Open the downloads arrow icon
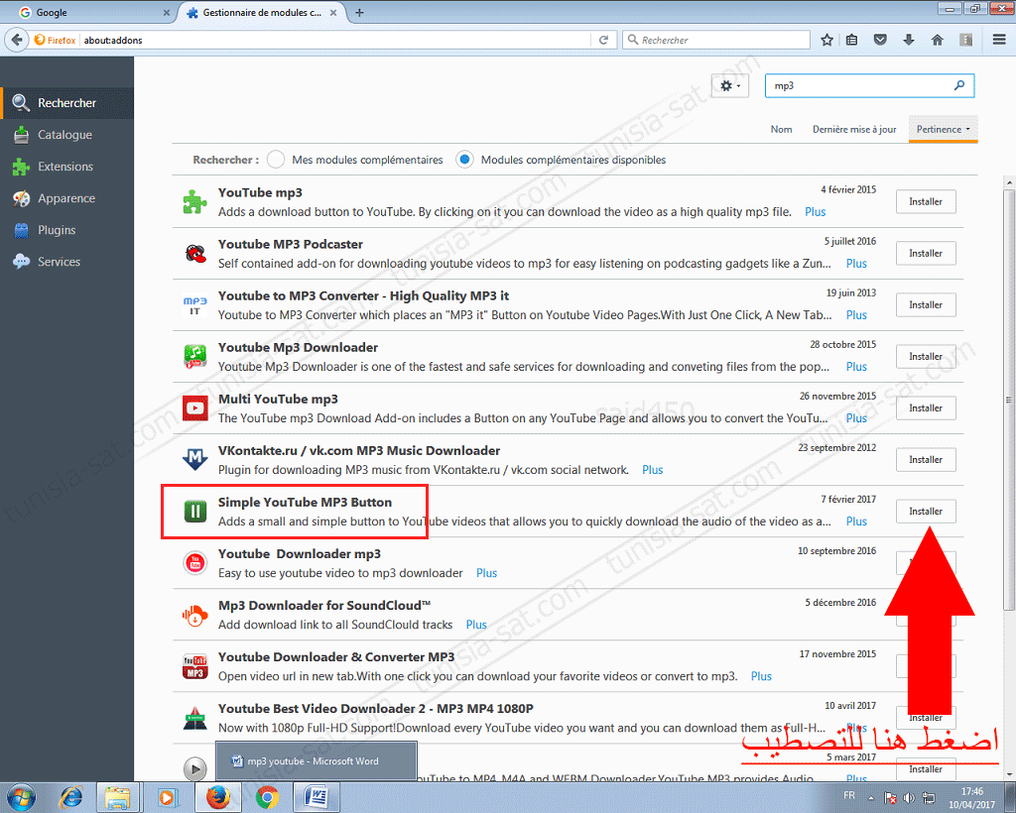Screen dimensions: 1016x813 [909, 40]
